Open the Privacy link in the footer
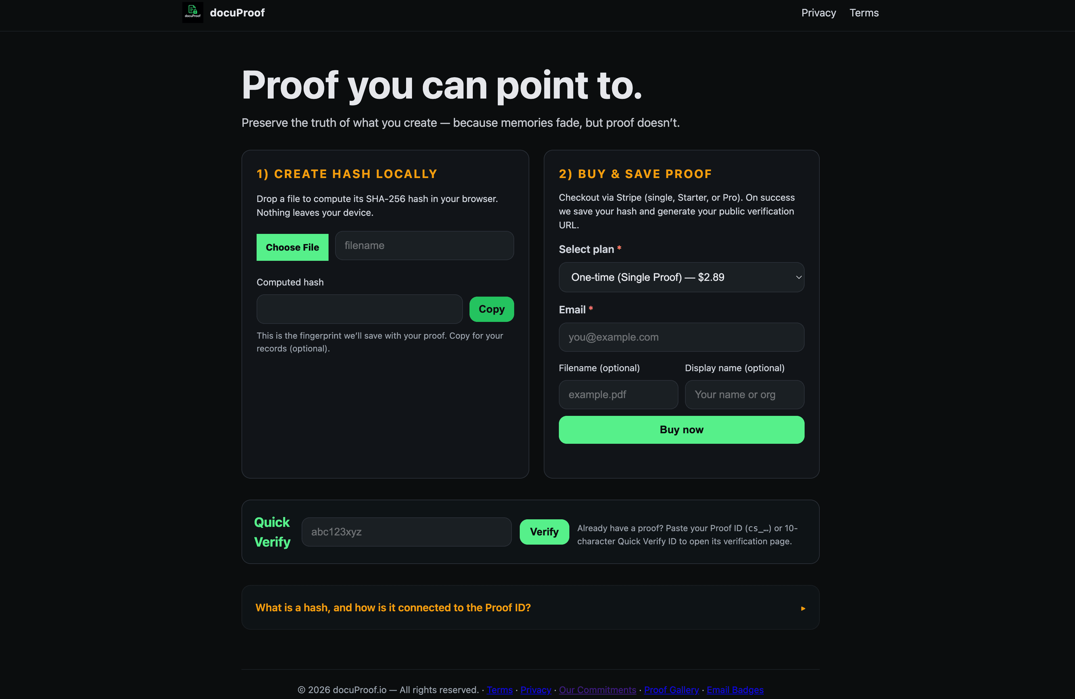Image resolution: width=1075 pixels, height=699 pixels. pos(535,689)
